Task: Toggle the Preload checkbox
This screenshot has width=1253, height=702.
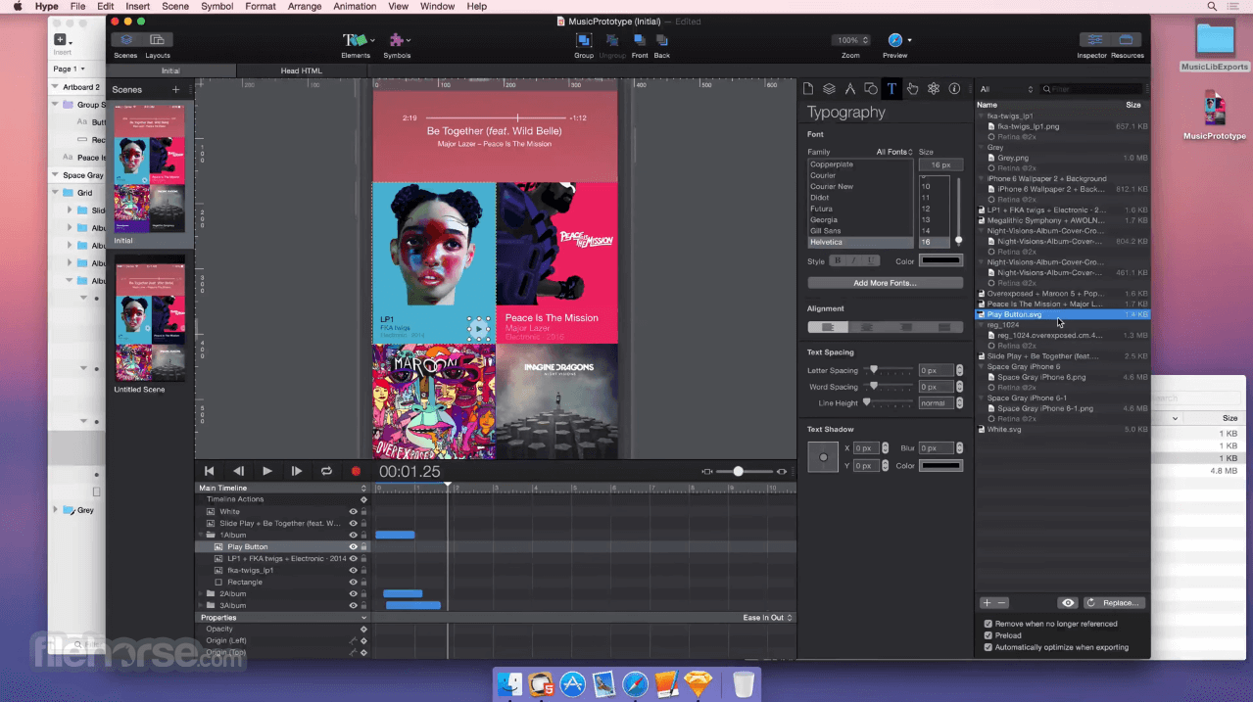Action: click(988, 635)
